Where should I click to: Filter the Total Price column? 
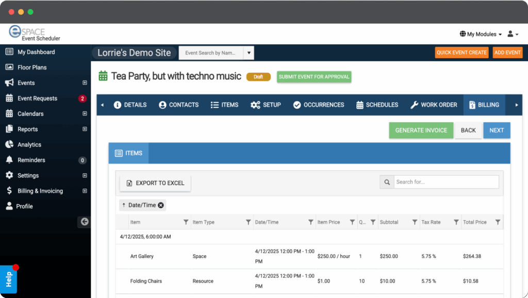(498, 222)
